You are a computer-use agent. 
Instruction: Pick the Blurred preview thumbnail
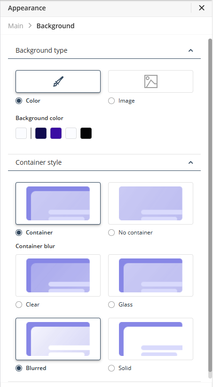coord(58,339)
